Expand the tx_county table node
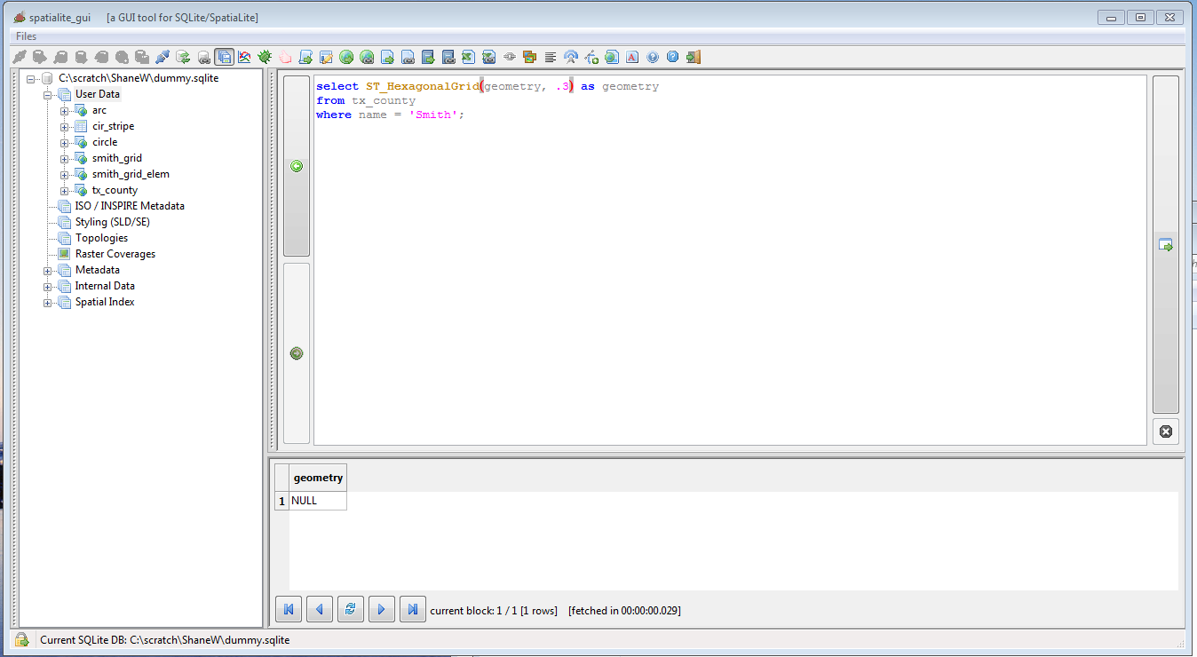1197x657 pixels. (x=65, y=190)
